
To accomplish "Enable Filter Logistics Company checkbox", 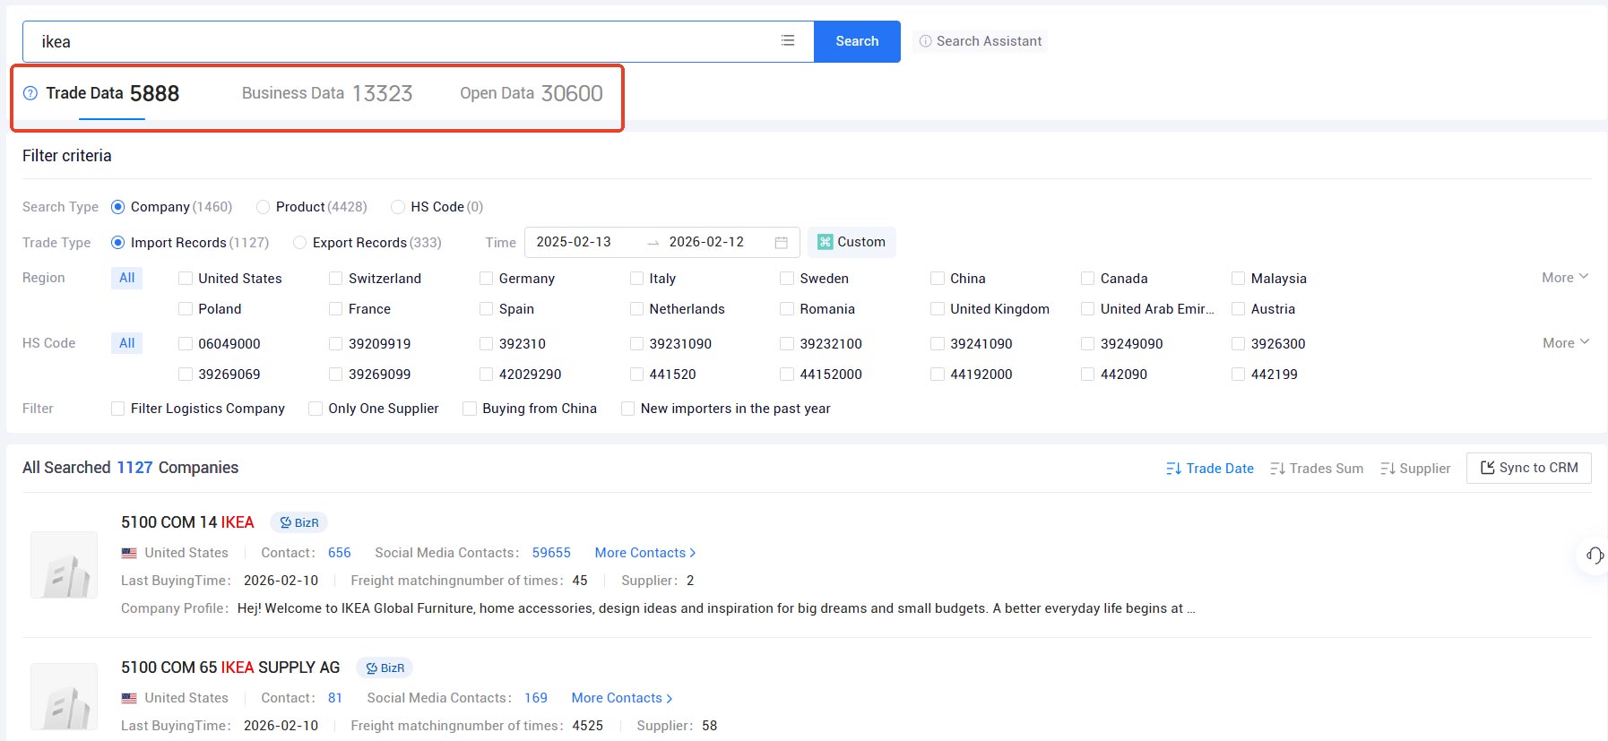I will (x=117, y=409).
